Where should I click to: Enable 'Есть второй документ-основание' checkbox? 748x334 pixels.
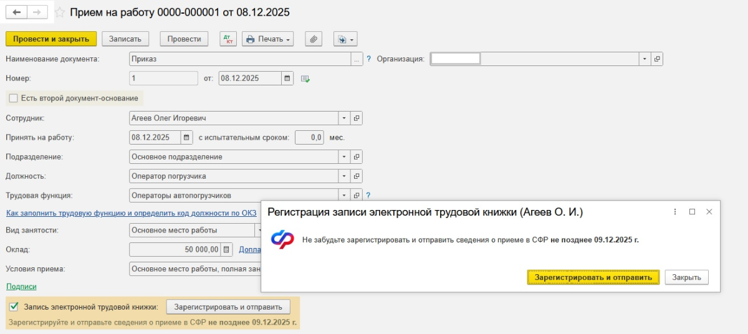pos(14,98)
